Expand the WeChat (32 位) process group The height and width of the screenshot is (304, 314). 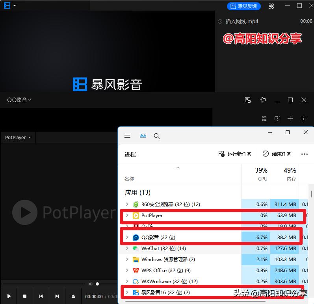tap(127, 248)
